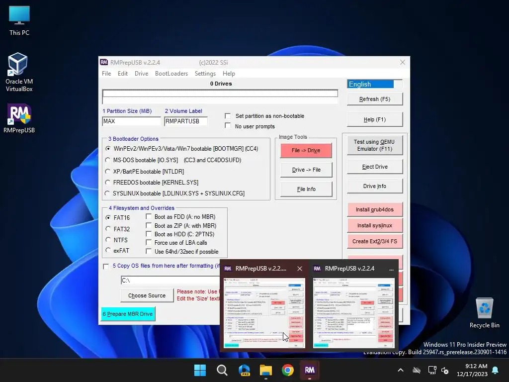
Task: Select SYSLINUX bootable option
Action: [x=107, y=193]
